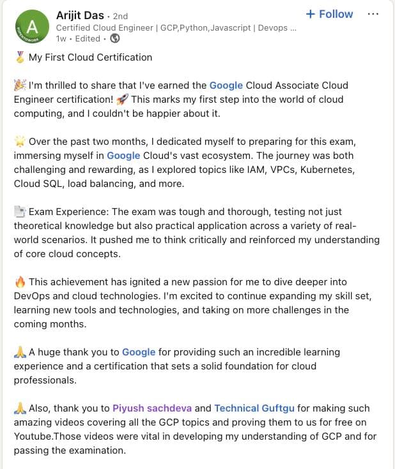
Task: Open Arijit Das name link
Action: pos(80,15)
